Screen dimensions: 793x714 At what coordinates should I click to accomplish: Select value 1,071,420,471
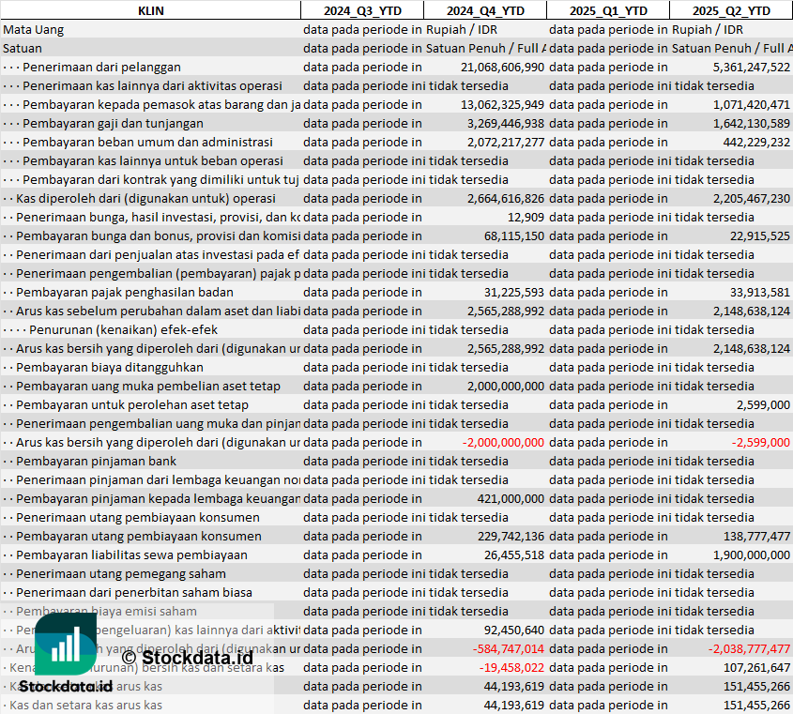click(x=751, y=104)
